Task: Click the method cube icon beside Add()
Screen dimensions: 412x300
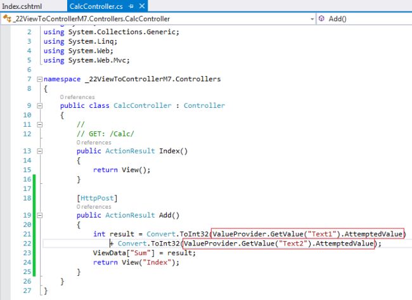Action: click(x=321, y=18)
